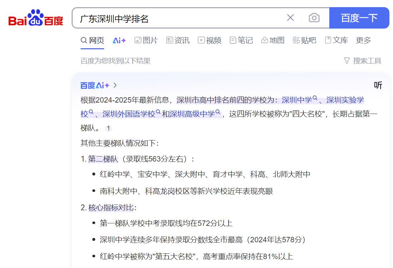Open the 深圳外国语学校 link

pyautogui.click(x=129, y=114)
